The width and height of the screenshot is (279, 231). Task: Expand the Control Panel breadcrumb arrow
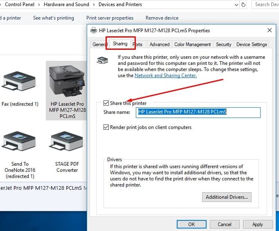click(x=39, y=4)
